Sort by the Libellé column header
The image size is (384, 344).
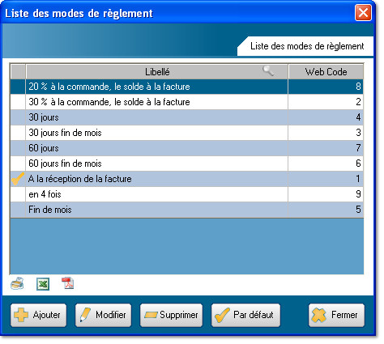[157, 72]
